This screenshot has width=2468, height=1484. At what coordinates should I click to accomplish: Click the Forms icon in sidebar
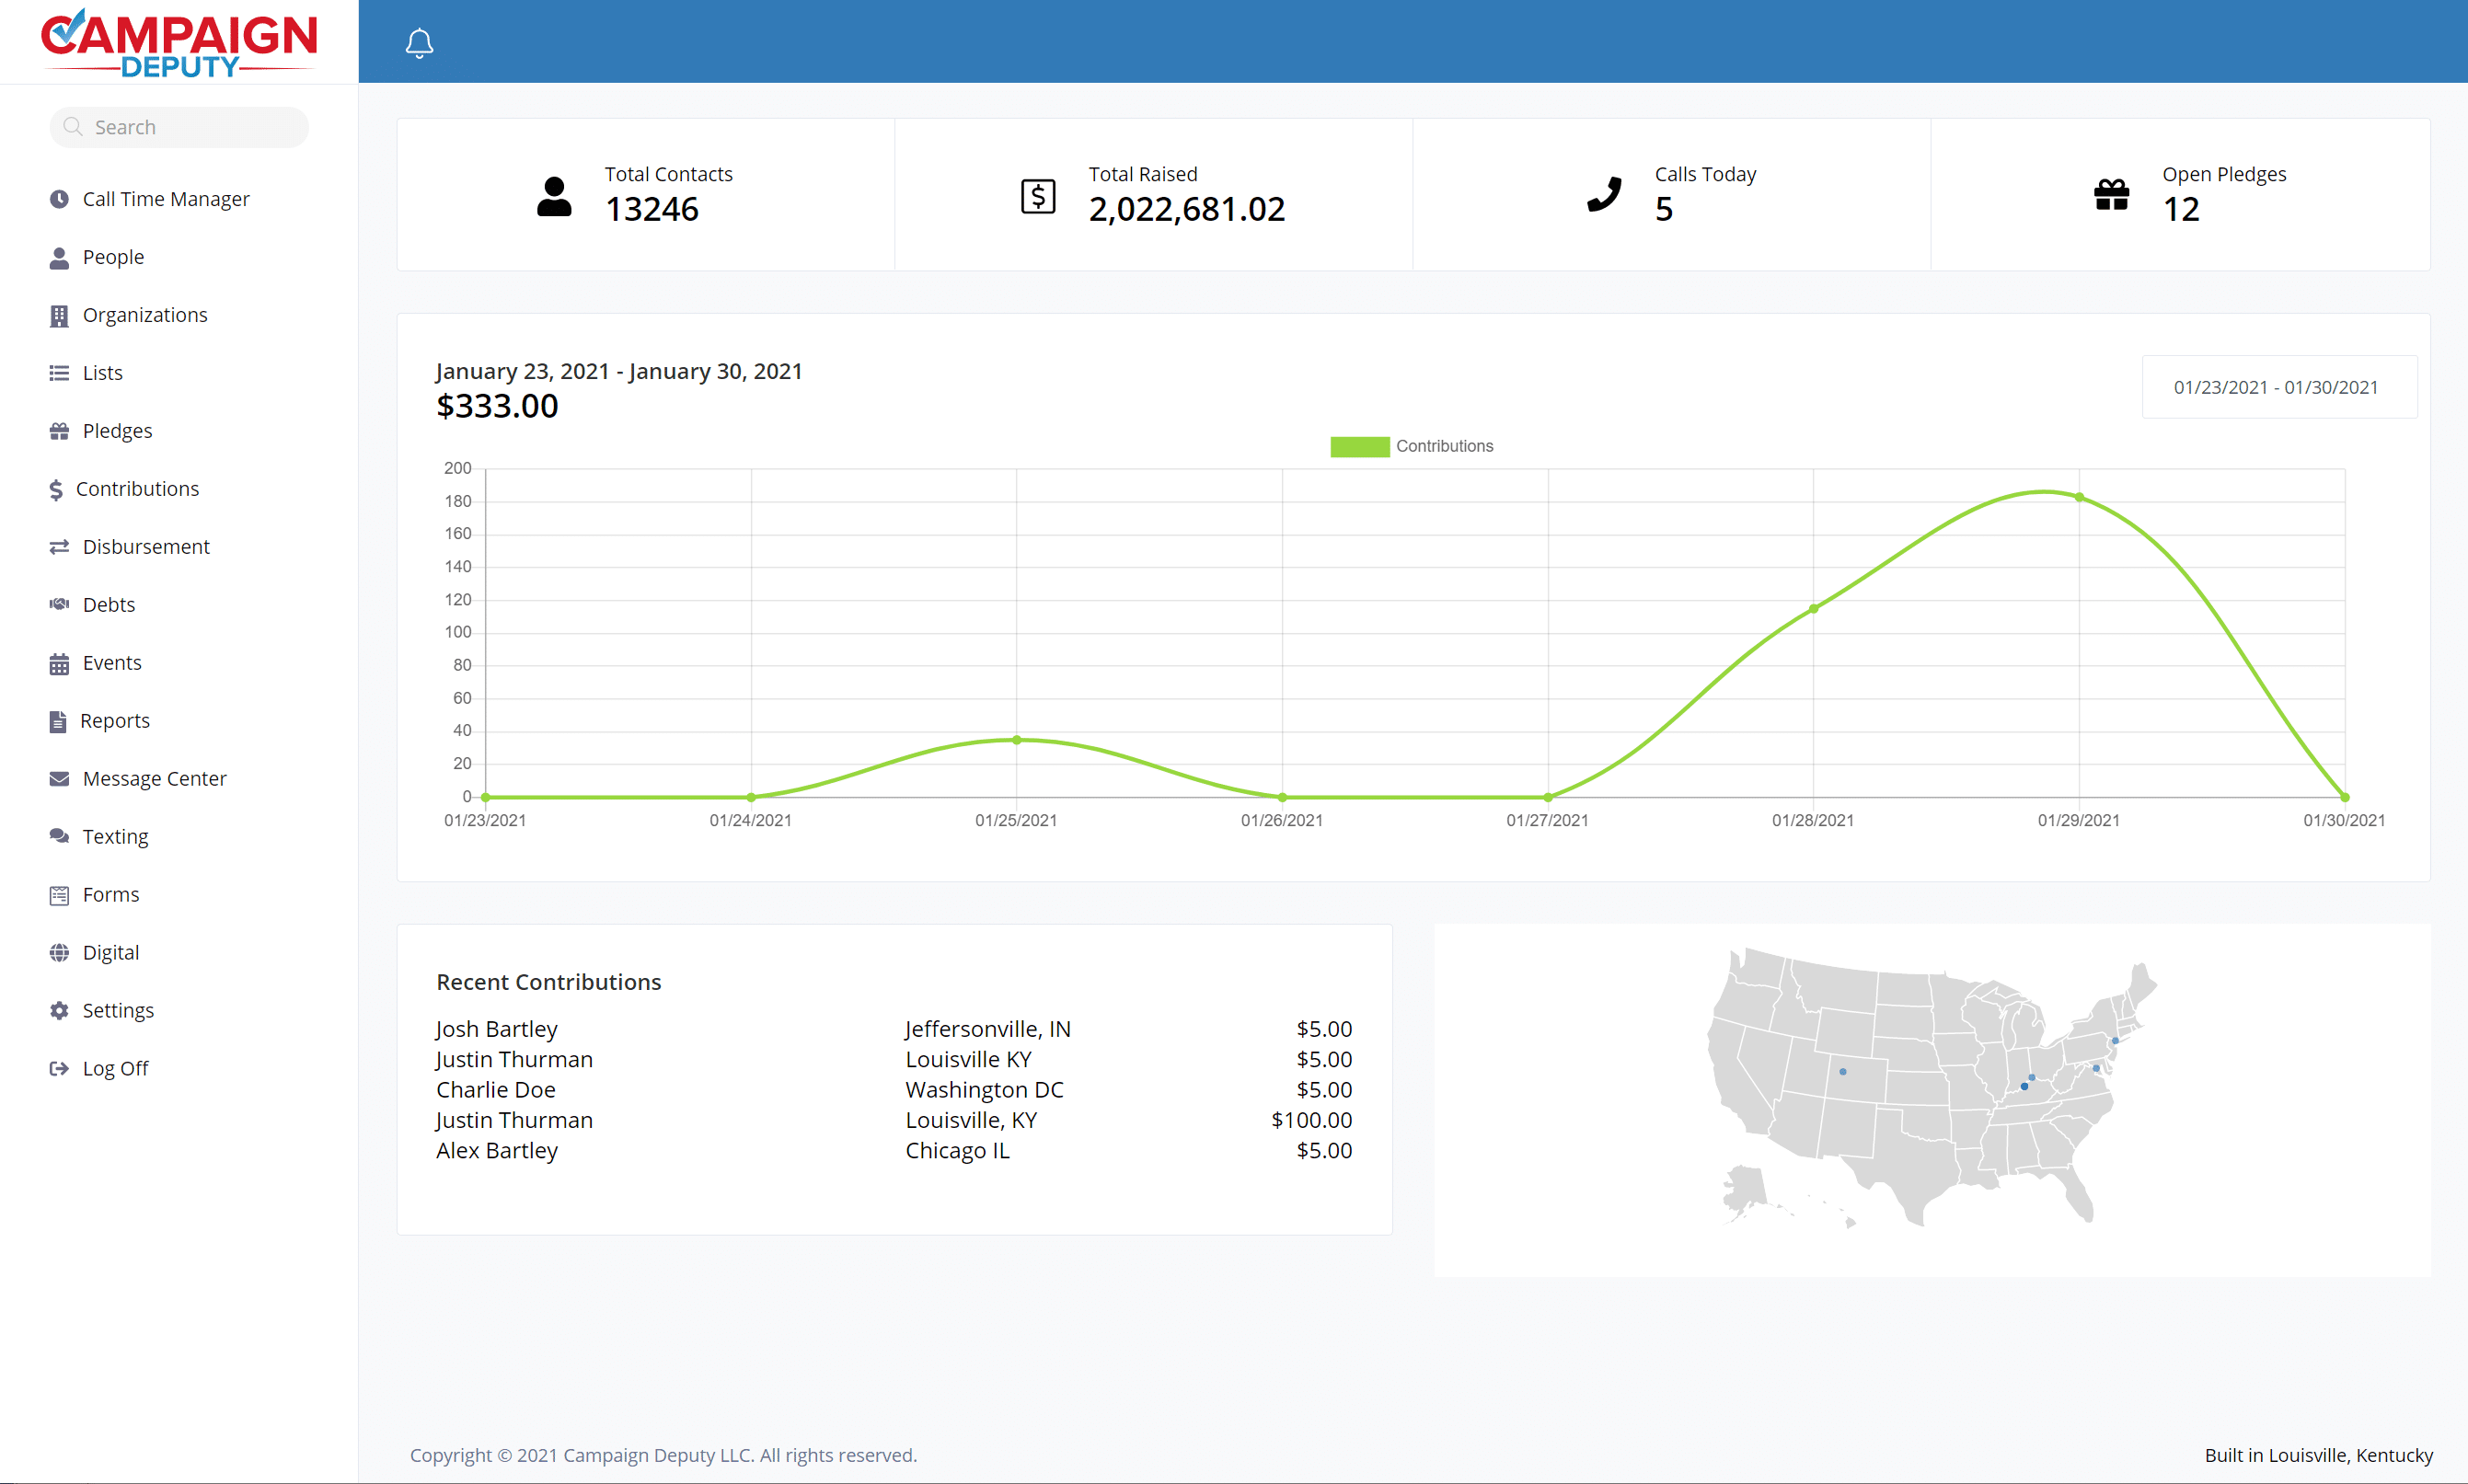(59, 895)
